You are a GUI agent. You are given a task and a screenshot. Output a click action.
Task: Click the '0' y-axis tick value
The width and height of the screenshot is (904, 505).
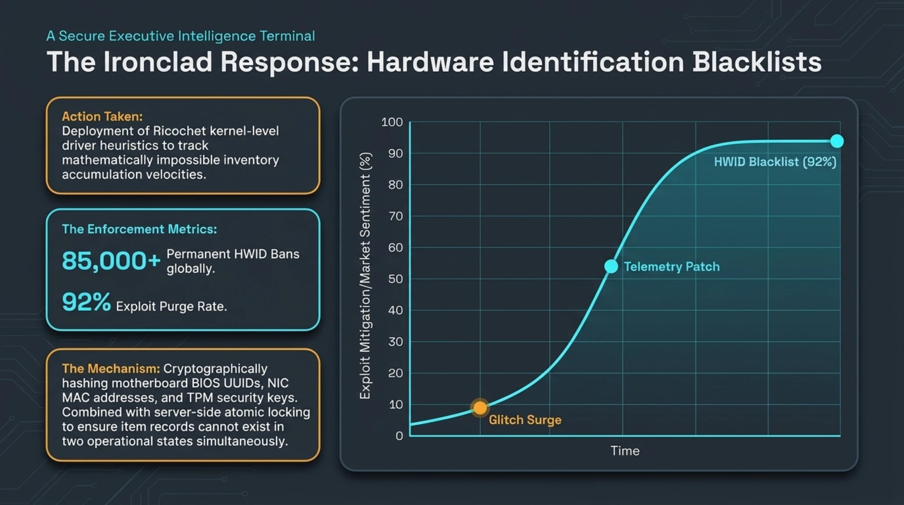coord(399,436)
